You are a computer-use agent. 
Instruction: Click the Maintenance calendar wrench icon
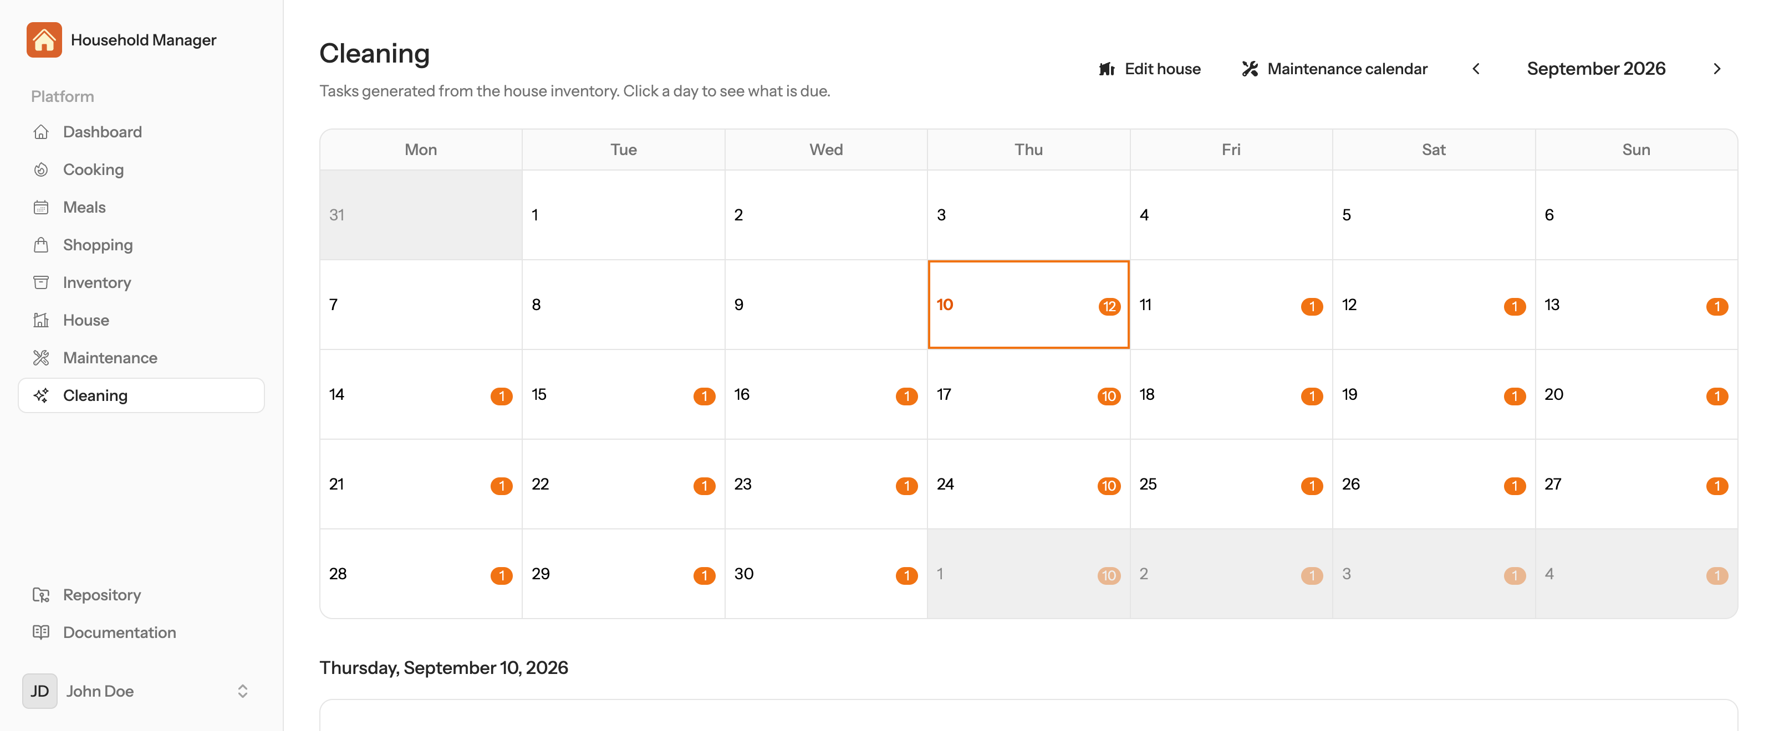[1250, 69]
